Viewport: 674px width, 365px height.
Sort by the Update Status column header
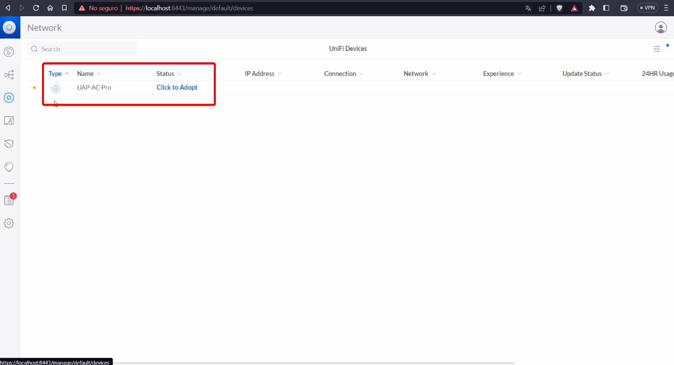(x=586, y=73)
